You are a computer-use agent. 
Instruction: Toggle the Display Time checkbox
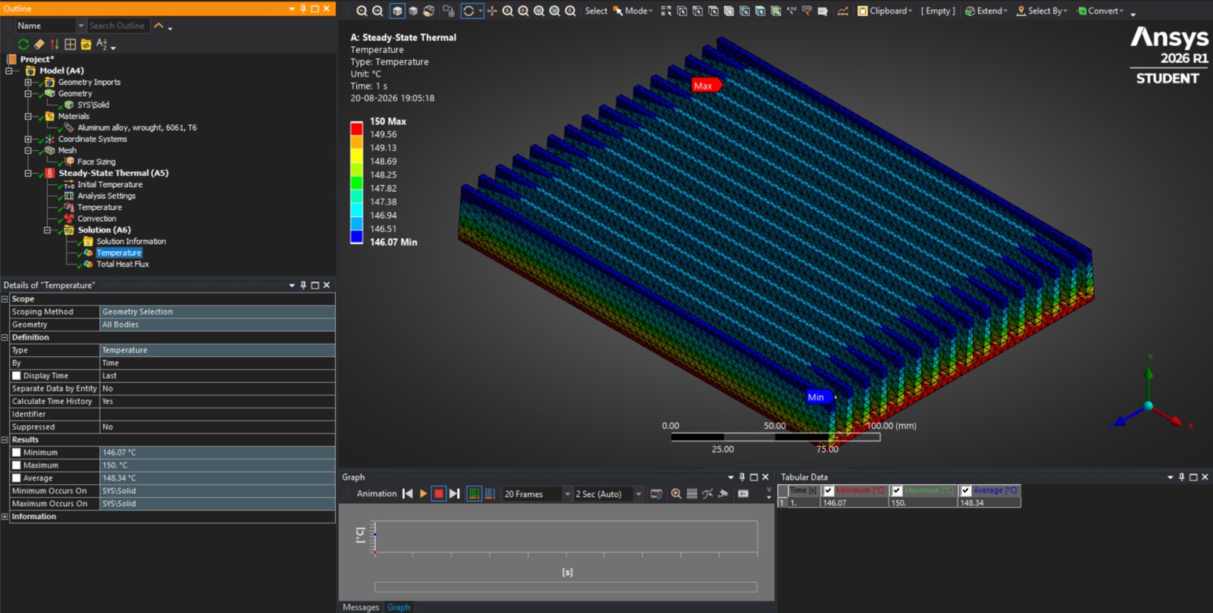click(x=16, y=376)
